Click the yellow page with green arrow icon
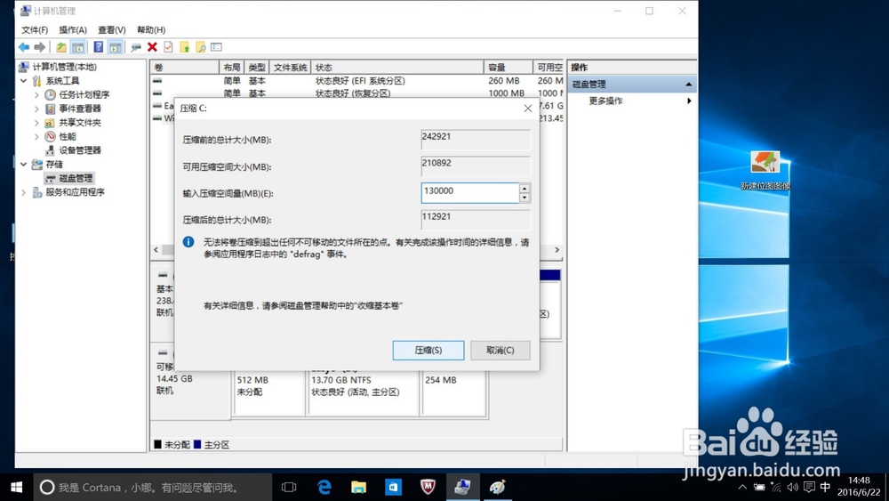The height and width of the screenshot is (501, 889). 185,47
